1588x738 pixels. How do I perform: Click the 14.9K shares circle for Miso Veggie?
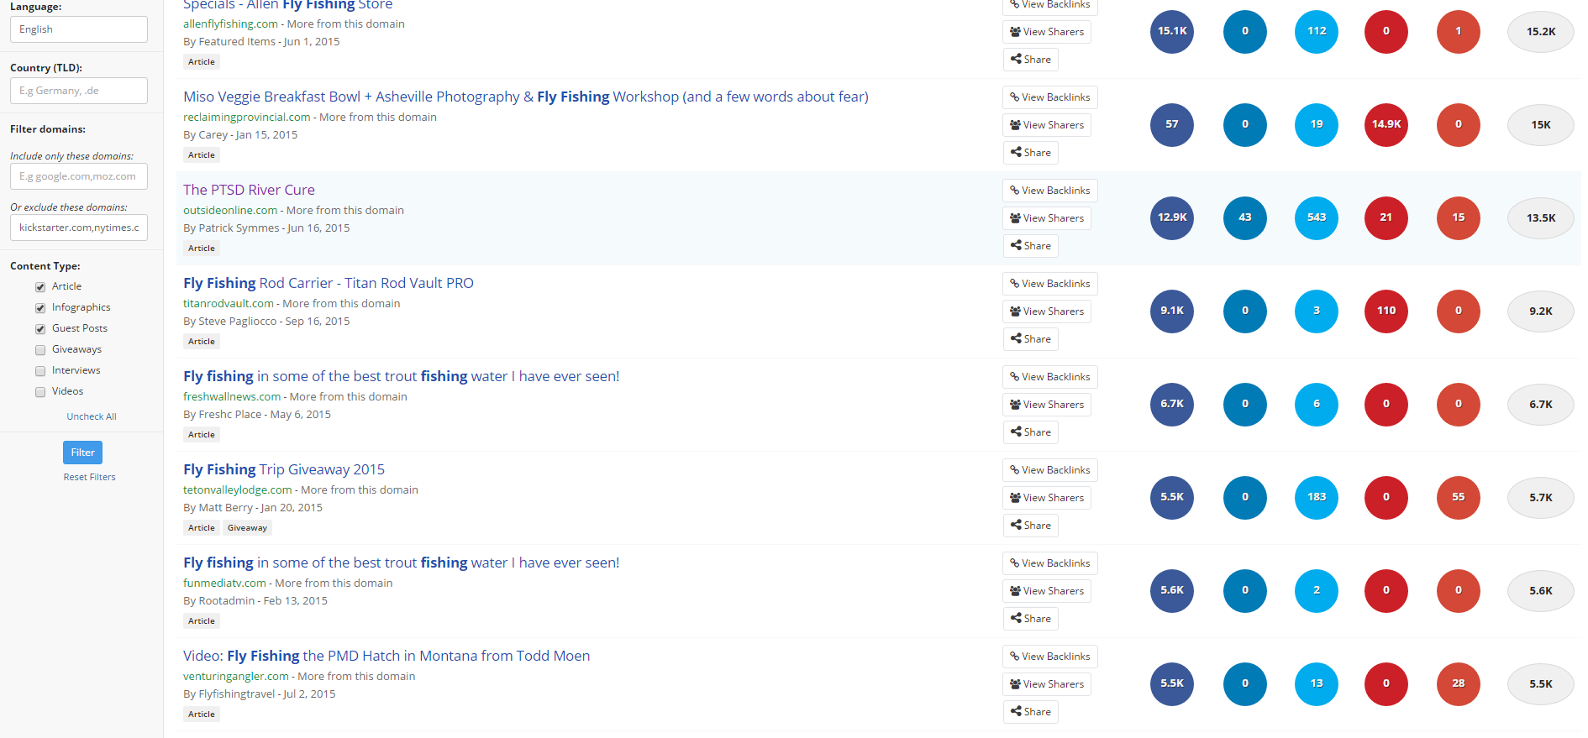click(1386, 124)
